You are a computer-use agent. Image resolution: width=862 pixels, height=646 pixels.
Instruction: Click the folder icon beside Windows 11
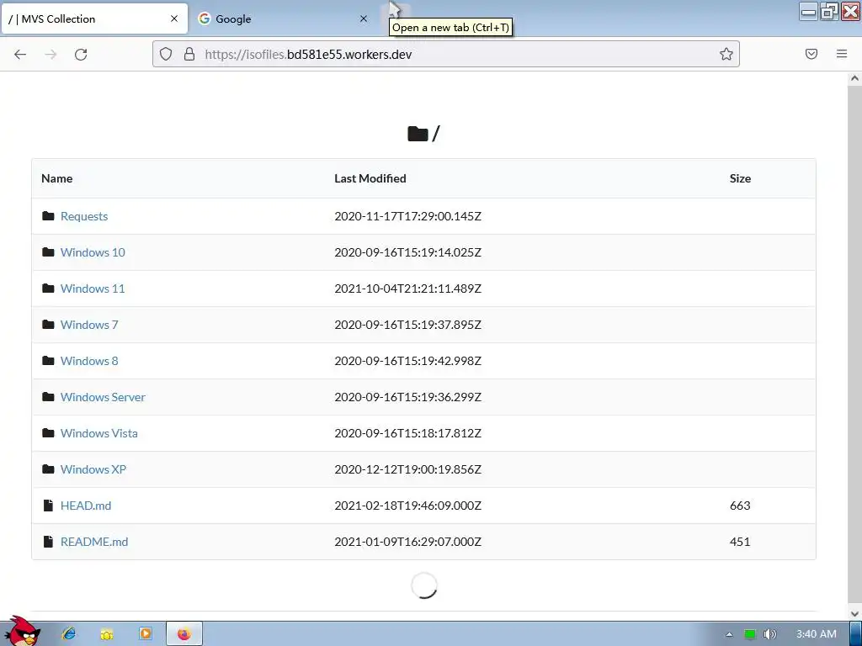(48, 289)
